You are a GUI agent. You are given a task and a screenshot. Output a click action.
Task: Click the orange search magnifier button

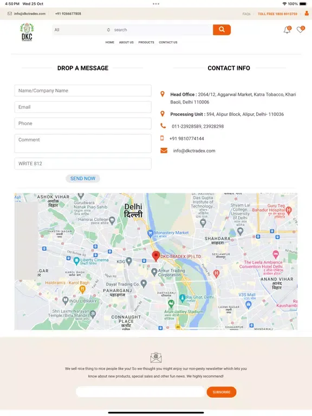coord(222,30)
